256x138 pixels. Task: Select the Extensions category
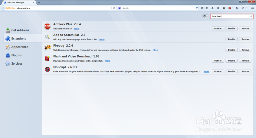[23, 38]
